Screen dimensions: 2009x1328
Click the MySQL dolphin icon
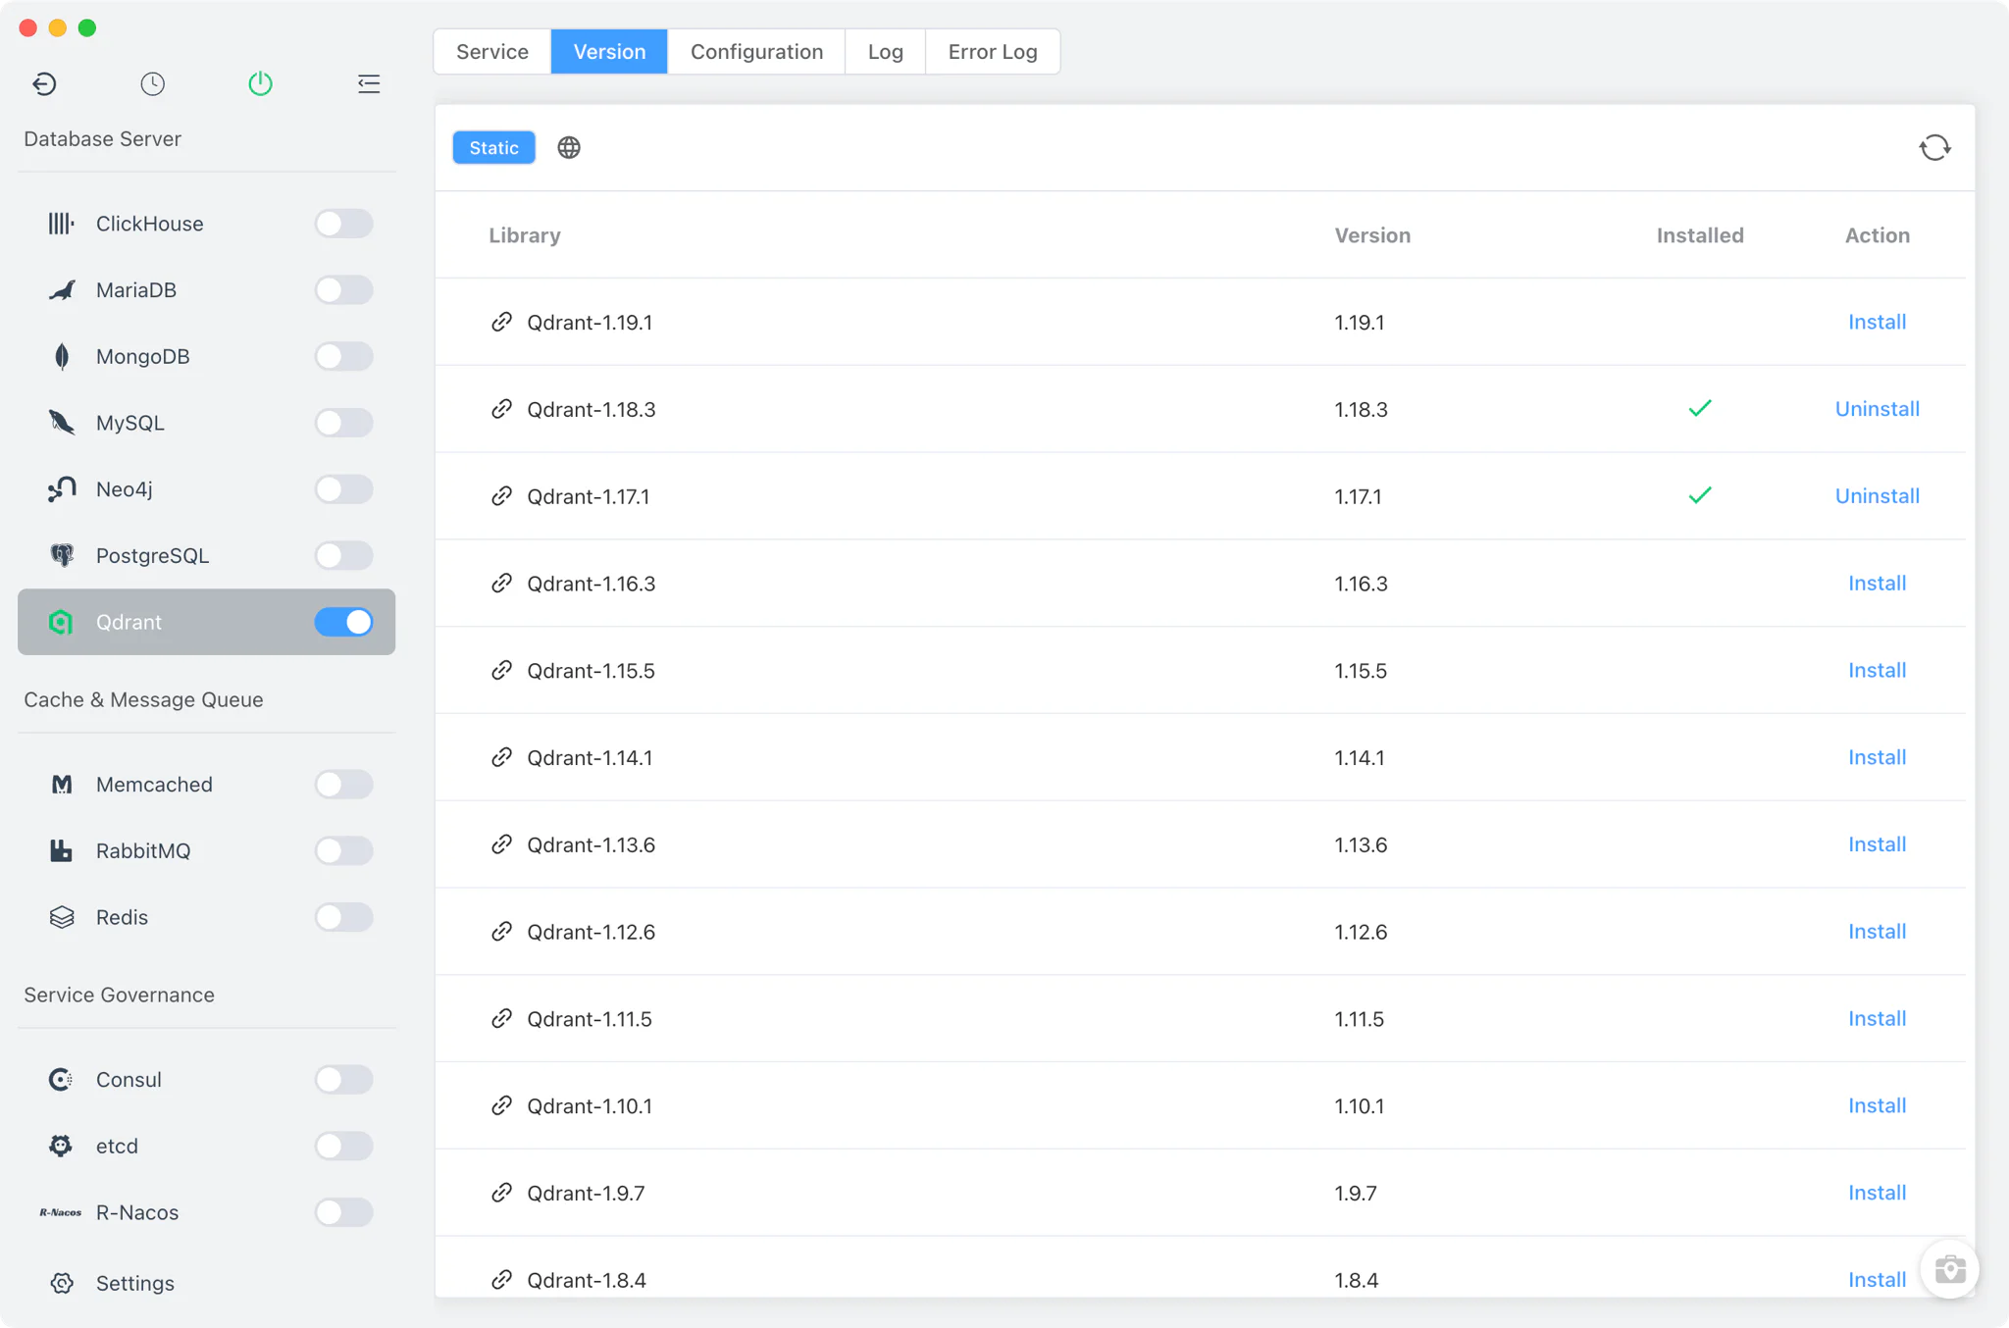click(61, 423)
